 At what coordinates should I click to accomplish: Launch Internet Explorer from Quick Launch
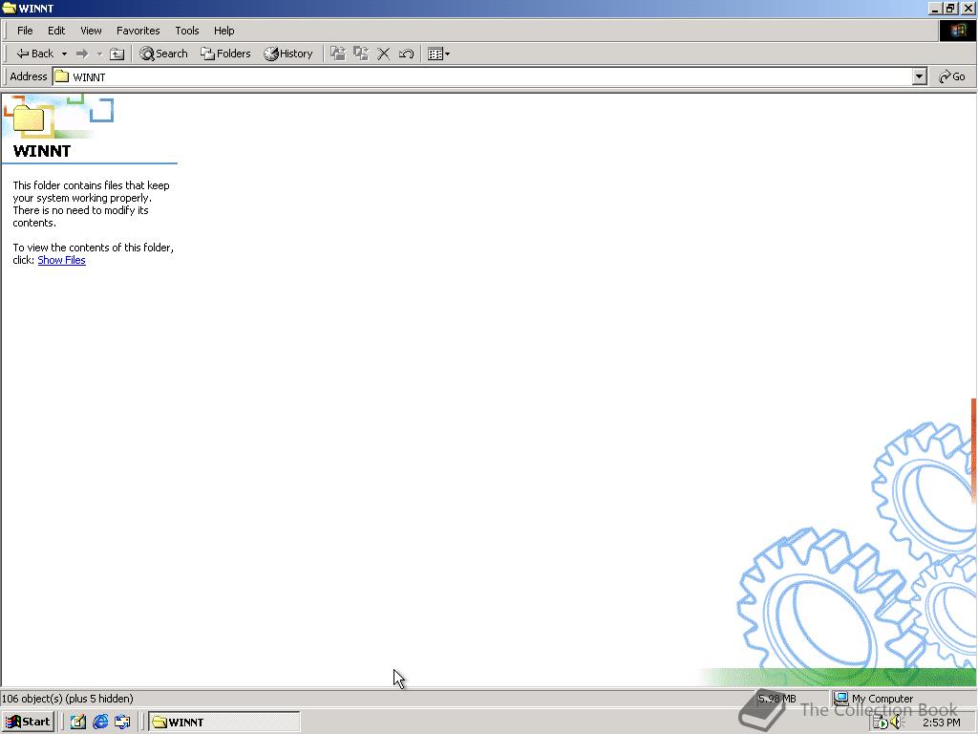[x=100, y=723]
